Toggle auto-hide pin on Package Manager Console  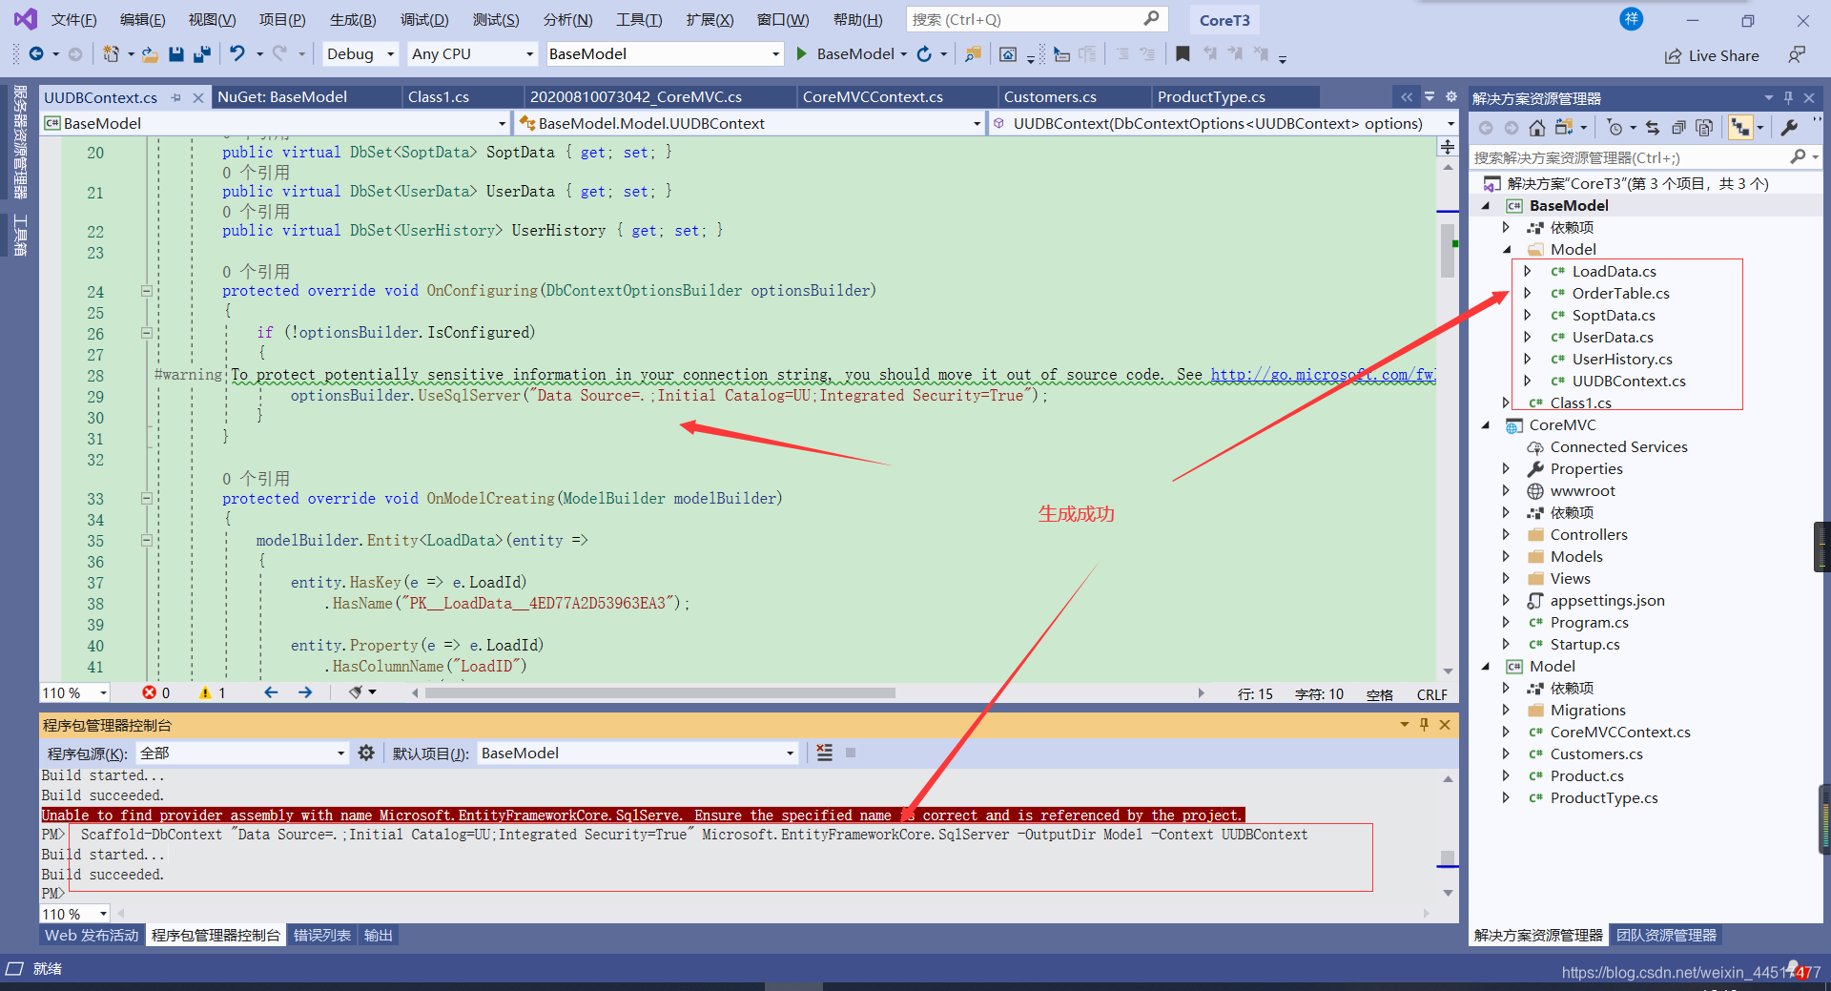1424,725
